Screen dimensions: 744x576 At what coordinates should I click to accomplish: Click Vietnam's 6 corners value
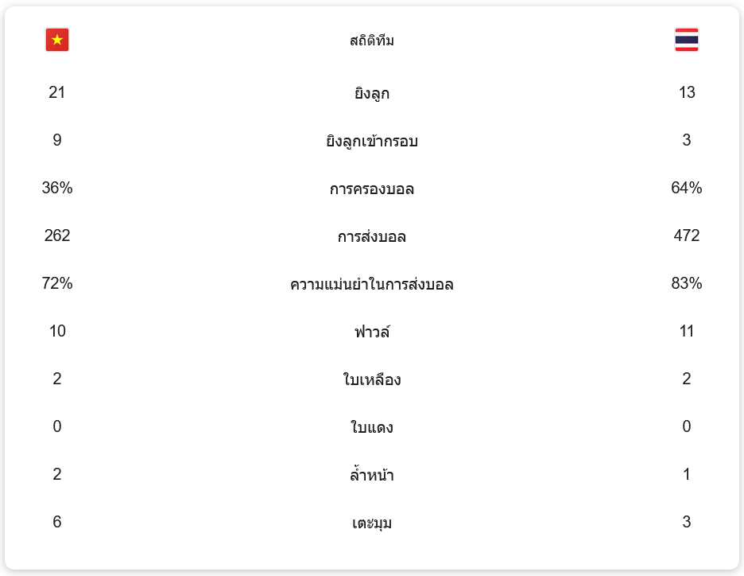point(57,522)
